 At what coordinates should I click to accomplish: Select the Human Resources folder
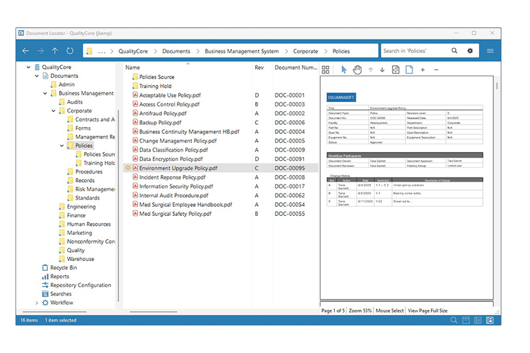point(89,224)
